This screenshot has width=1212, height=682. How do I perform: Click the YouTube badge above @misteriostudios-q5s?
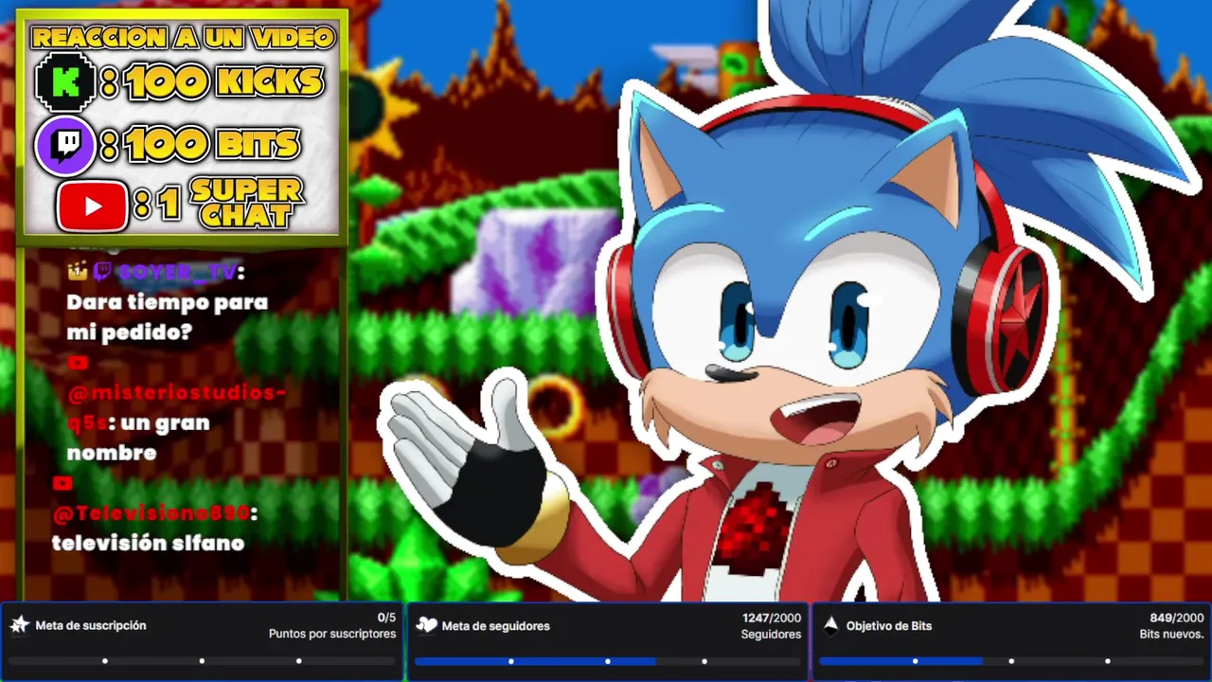[x=78, y=363]
